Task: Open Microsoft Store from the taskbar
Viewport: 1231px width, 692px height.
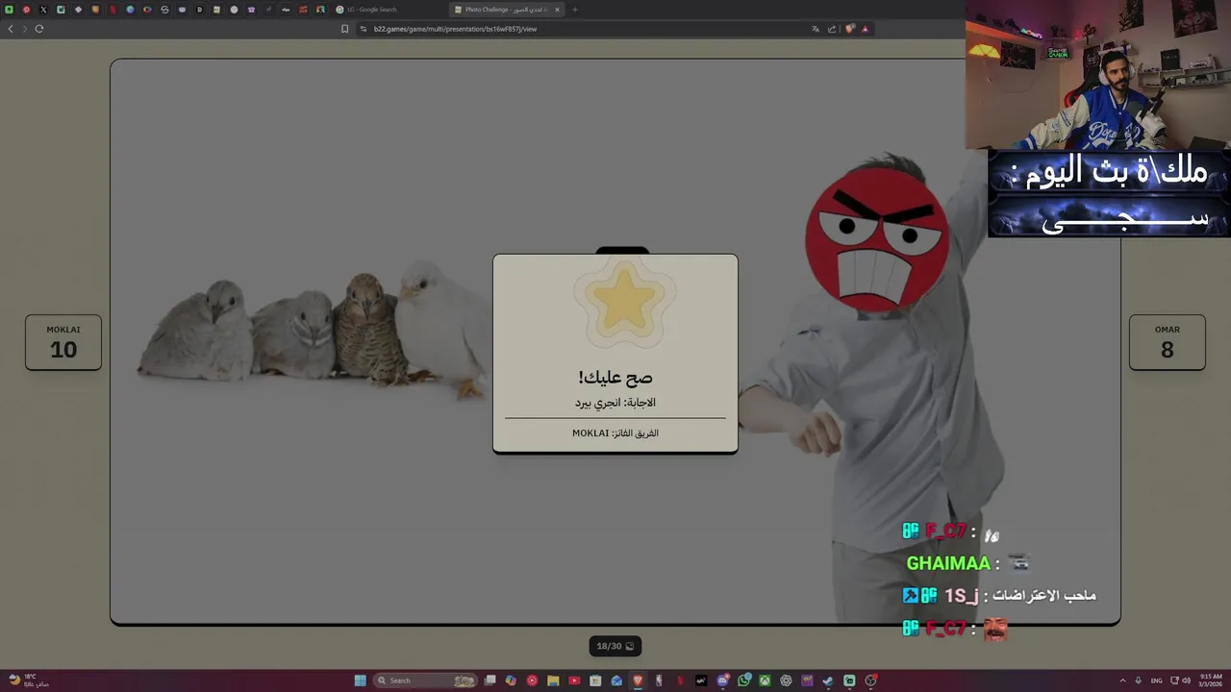Action: pos(595,680)
